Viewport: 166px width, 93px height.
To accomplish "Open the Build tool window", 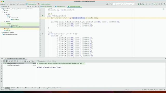I will coord(49,88).
